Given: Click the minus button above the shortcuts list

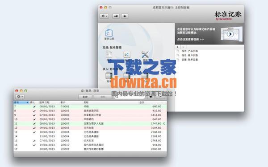Looking at the screenshot, I should [x=183, y=47].
